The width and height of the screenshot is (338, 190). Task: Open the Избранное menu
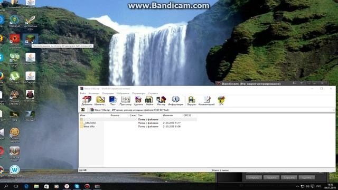pos(123,93)
